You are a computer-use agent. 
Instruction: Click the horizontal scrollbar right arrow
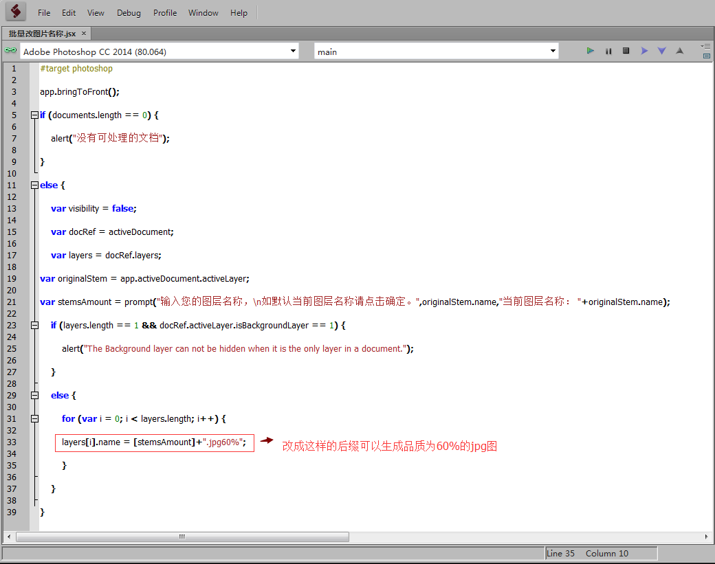tap(706, 537)
